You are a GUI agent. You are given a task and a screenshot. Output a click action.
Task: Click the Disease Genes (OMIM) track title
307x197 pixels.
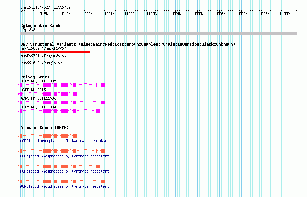tap(44, 128)
